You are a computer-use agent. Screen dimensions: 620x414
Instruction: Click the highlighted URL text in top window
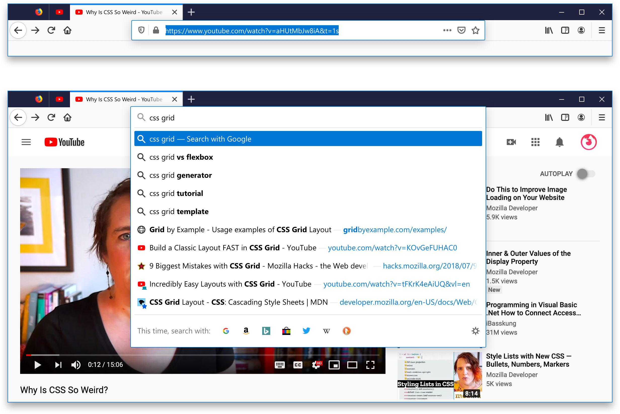[252, 31]
